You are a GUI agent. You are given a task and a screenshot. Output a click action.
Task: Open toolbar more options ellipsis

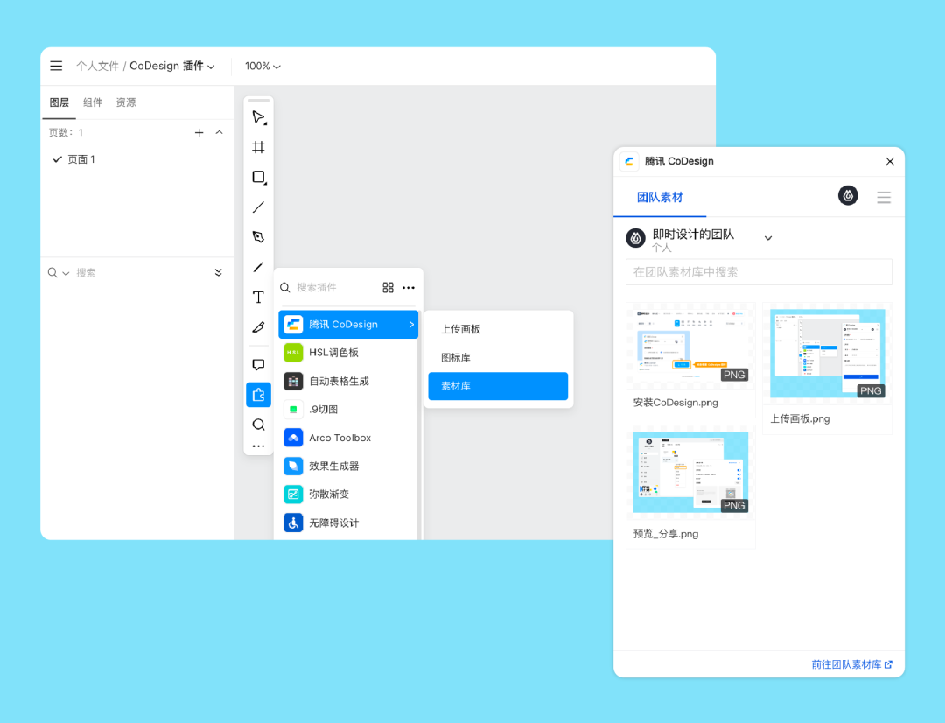point(258,446)
